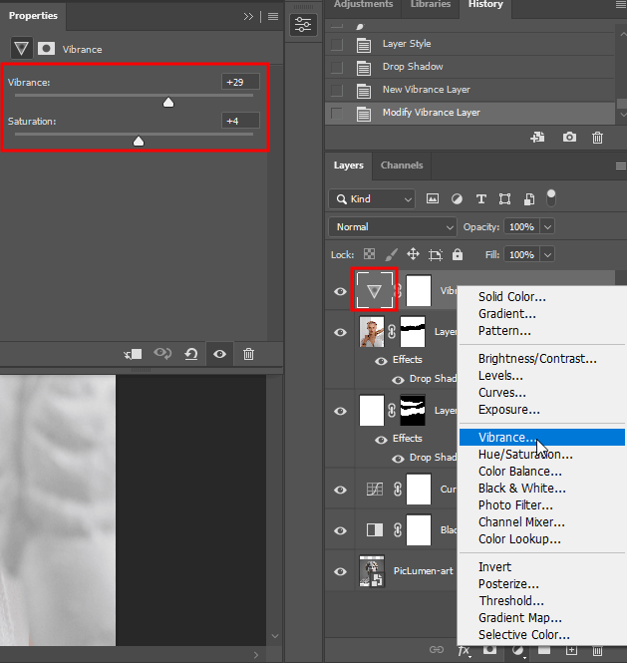Expand the Opacity value dropdown
The width and height of the screenshot is (627, 663).
pyautogui.click(x=547, y=227)
